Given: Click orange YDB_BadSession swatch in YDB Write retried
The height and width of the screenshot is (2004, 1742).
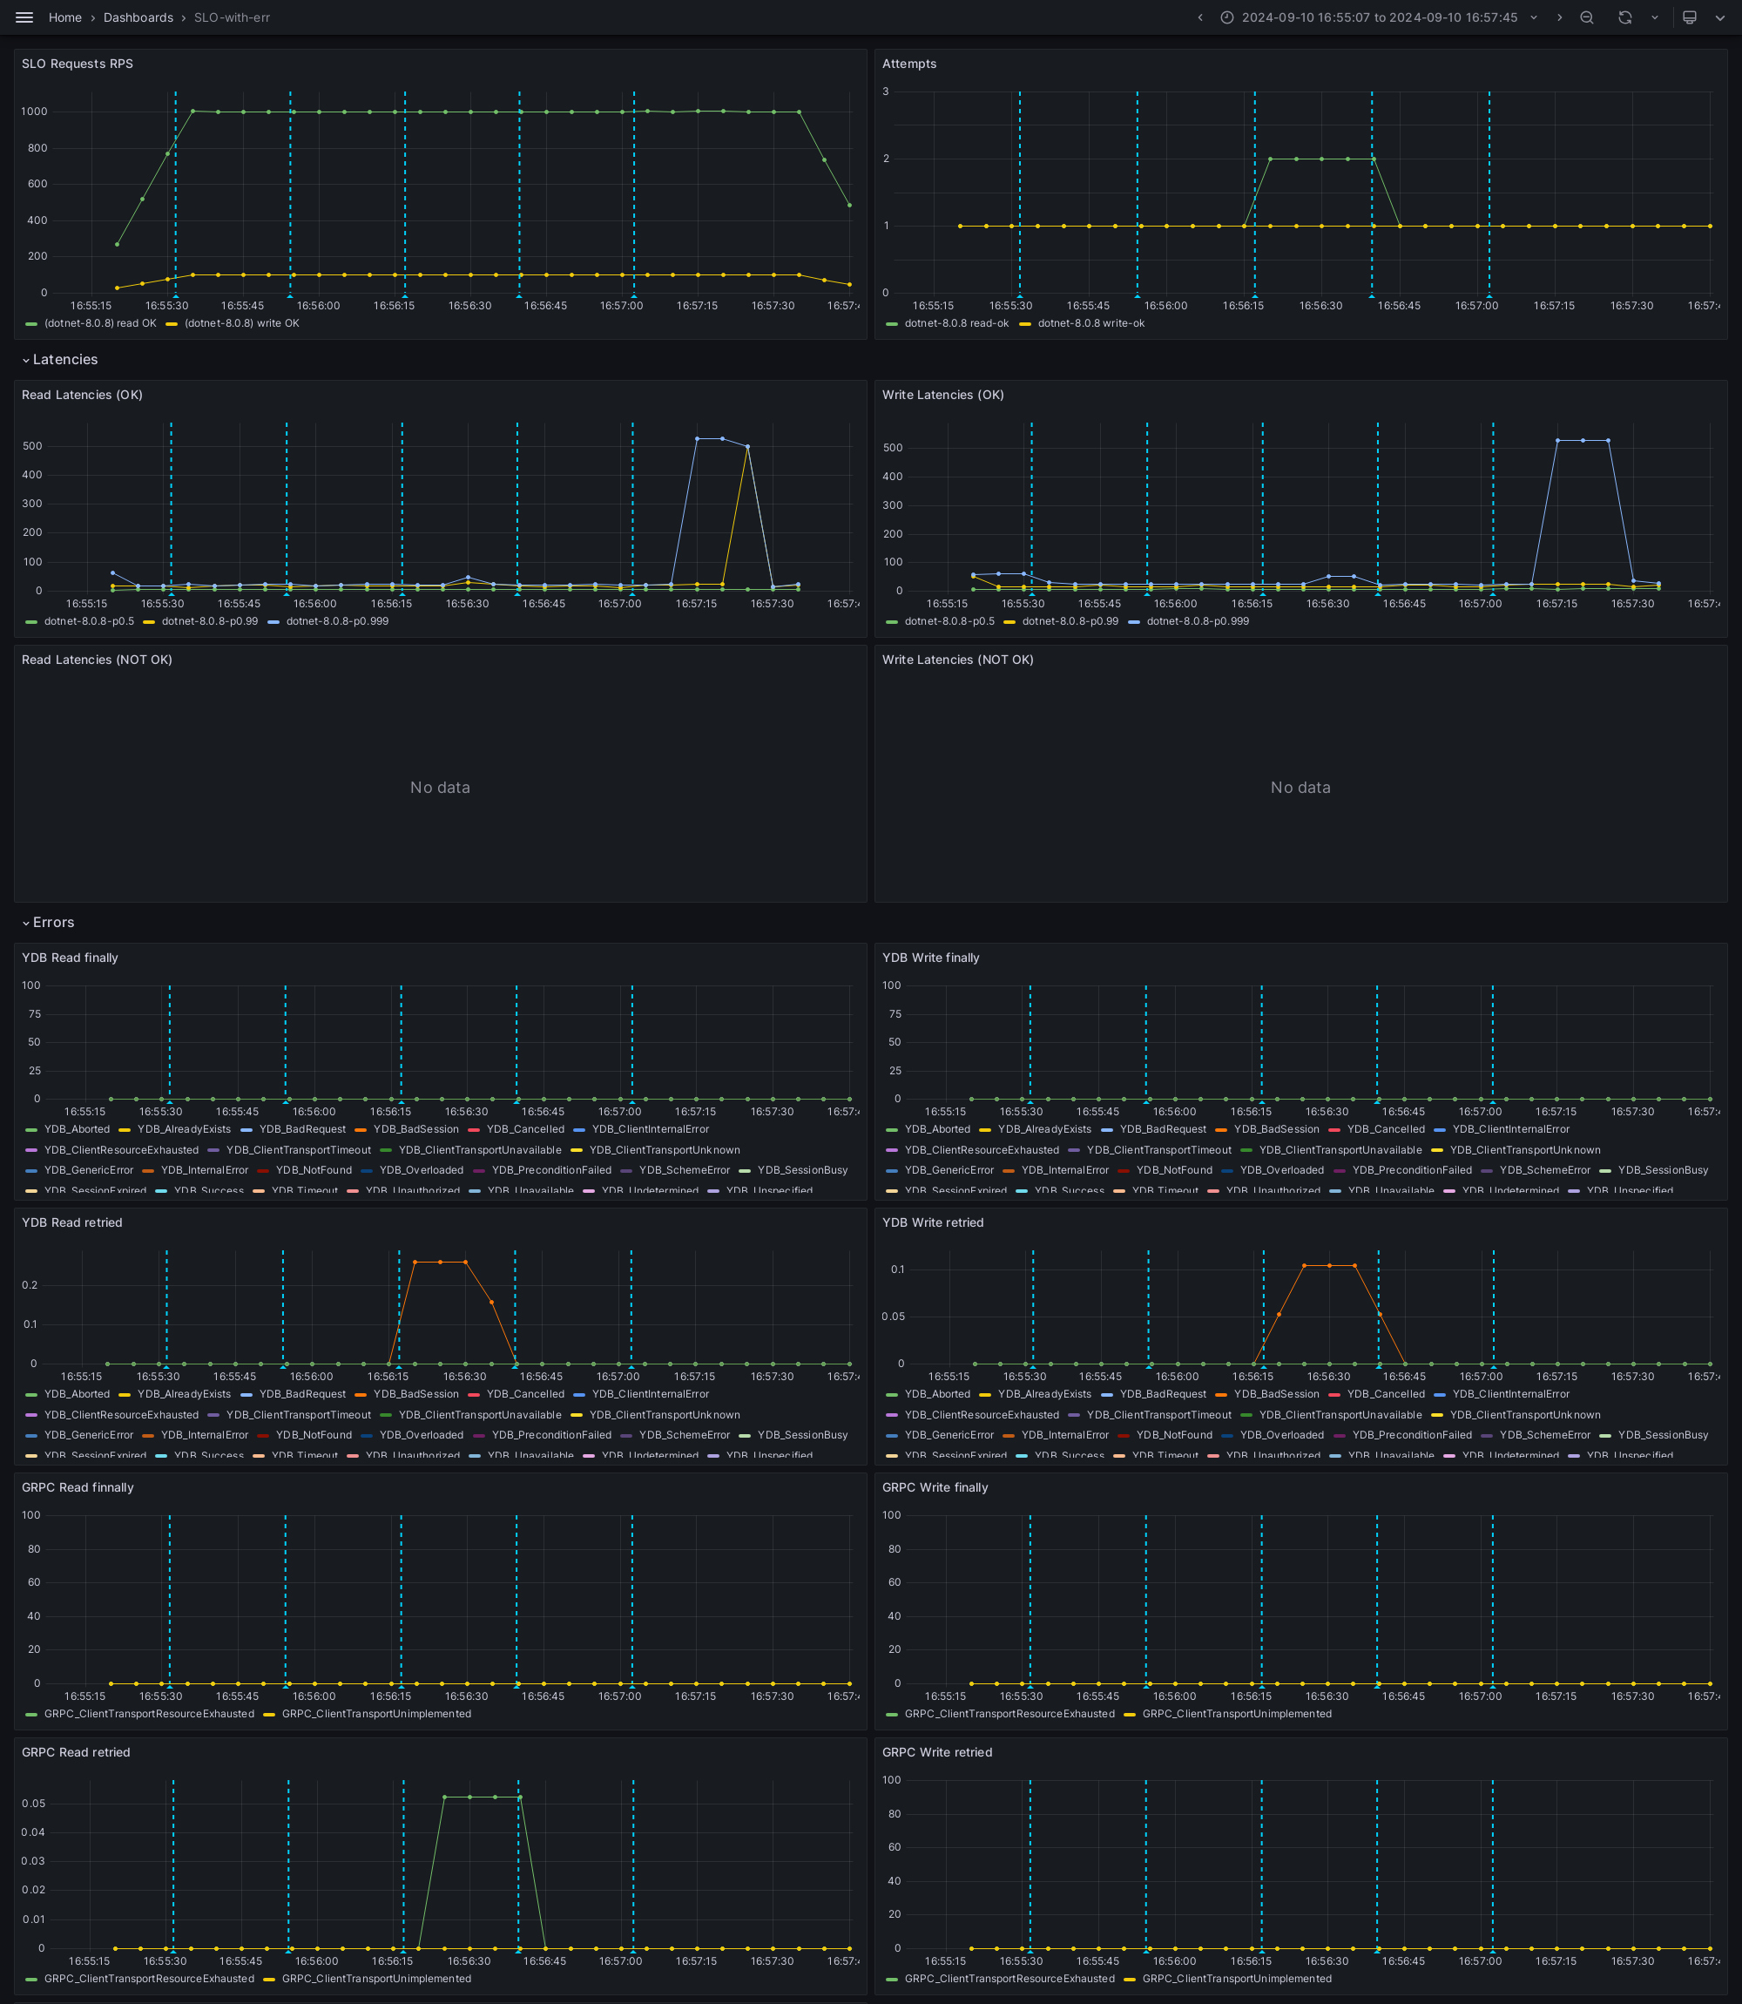Looking at the screenshot, I should (x=1221, y=1394).
